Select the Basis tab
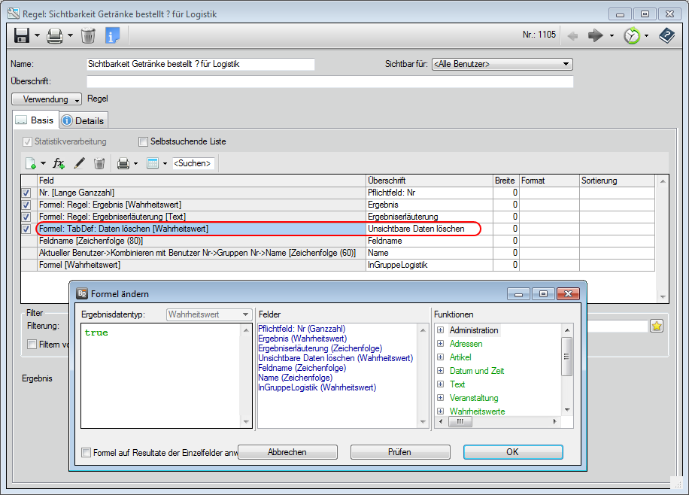 tap(35, 120)
